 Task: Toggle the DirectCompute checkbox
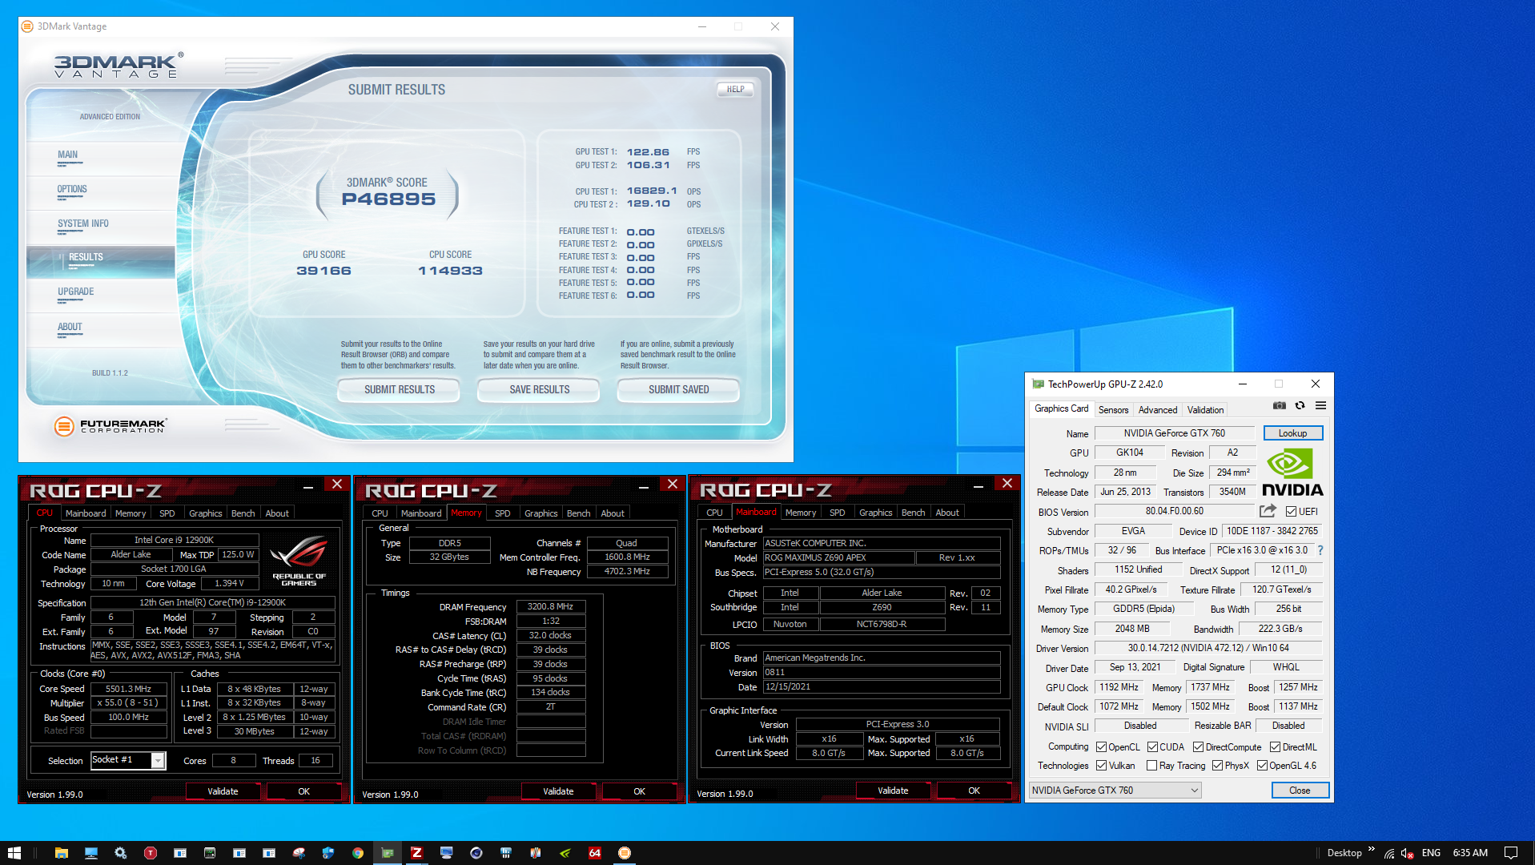1199,746
